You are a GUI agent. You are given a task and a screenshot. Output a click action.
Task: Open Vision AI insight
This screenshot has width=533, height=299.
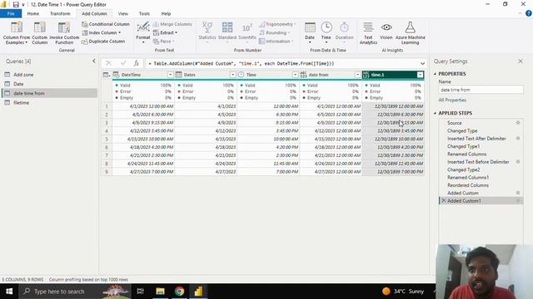click(386, 32)
